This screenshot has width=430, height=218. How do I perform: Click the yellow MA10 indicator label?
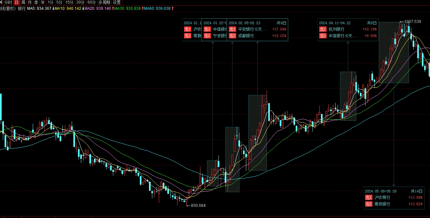(x=68, y=8)
